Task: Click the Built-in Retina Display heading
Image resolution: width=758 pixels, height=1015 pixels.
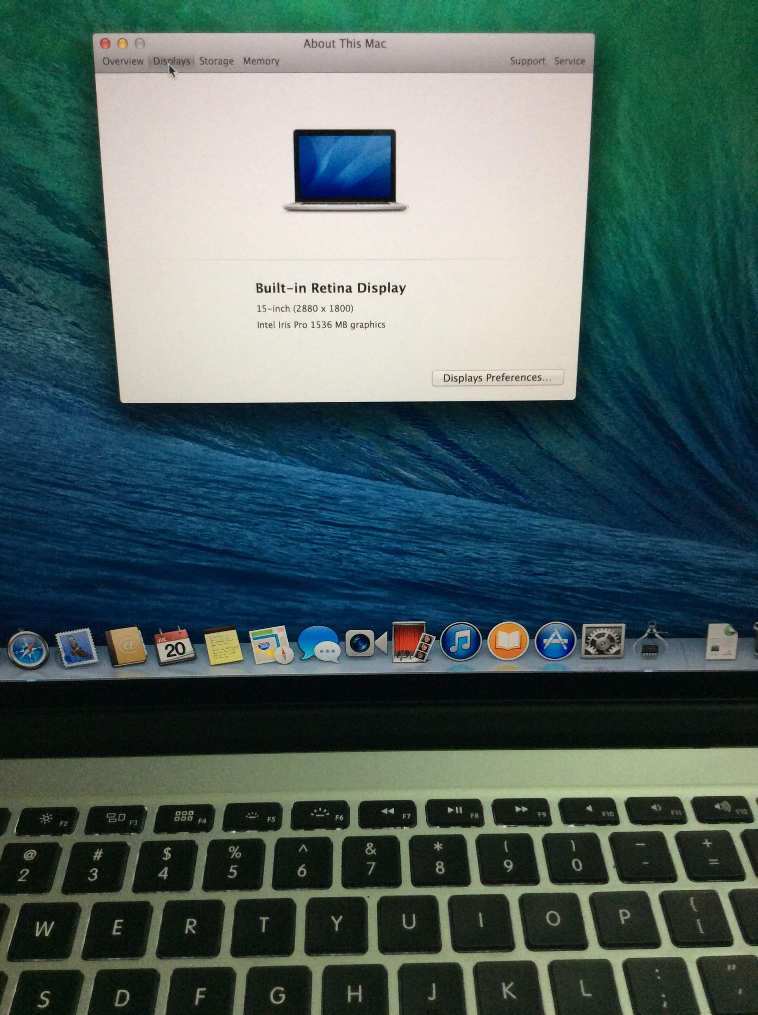Action: click(x=330, y=288)
